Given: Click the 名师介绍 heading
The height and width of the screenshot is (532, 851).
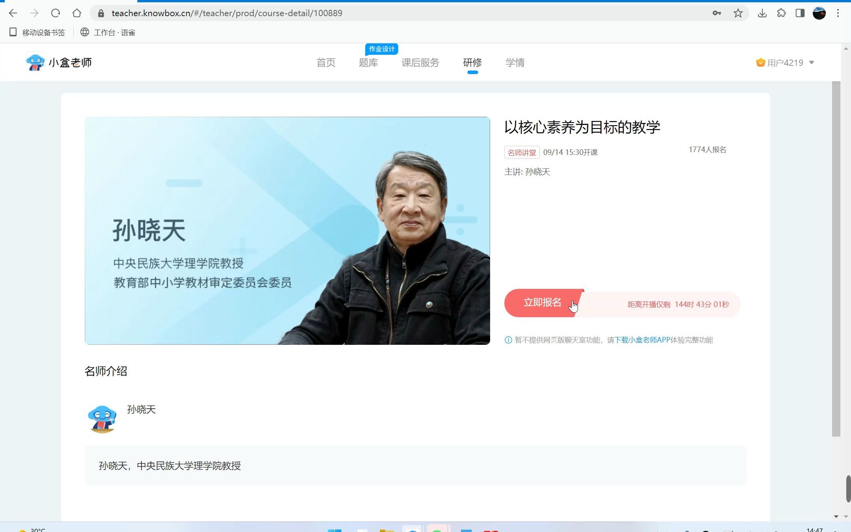Looking at the screenshot, I should (106, 371).
